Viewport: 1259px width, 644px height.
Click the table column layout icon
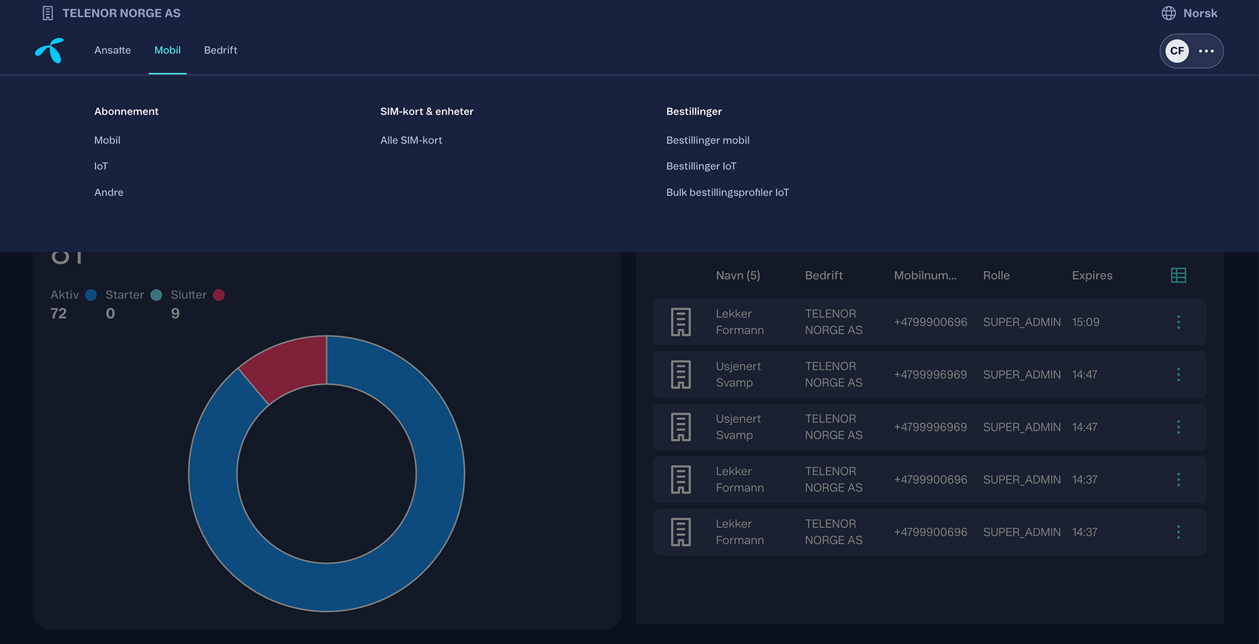pyautogui.click(x=1178, y=275)
